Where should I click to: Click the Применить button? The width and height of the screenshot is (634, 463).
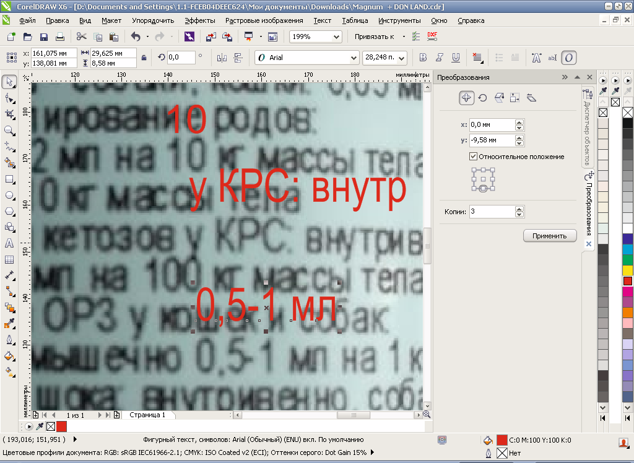(550, 236)
